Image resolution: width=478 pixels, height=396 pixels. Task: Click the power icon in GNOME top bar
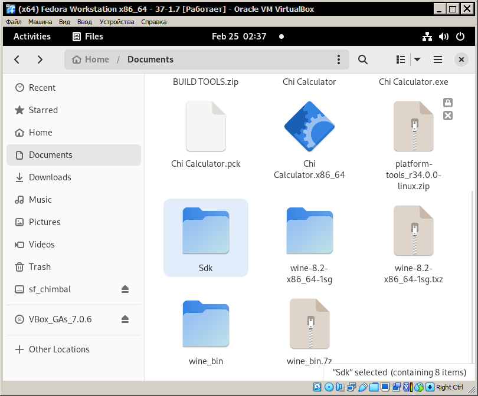click(x=460, y=37)
